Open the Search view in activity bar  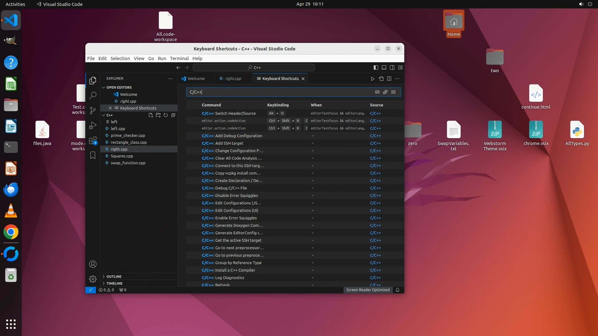(x=93, y=95)
